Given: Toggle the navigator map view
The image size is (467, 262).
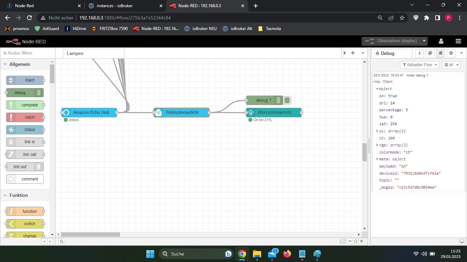Looking at the screenshot, I should (x=343, y=241).
